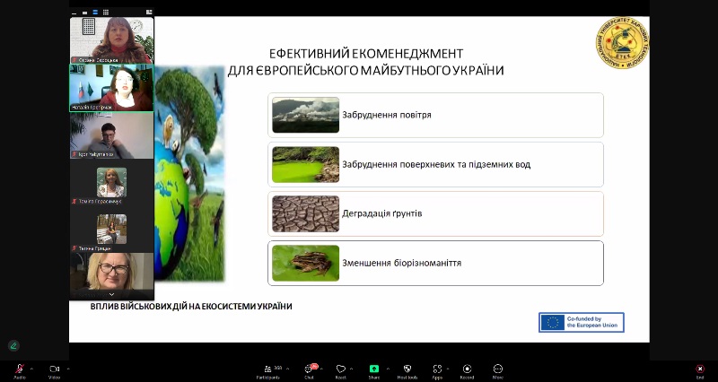Open Host tools shield icon
The height and width of the screenshot is (382, 718).
pyautogui.click(x=407, y=369)
